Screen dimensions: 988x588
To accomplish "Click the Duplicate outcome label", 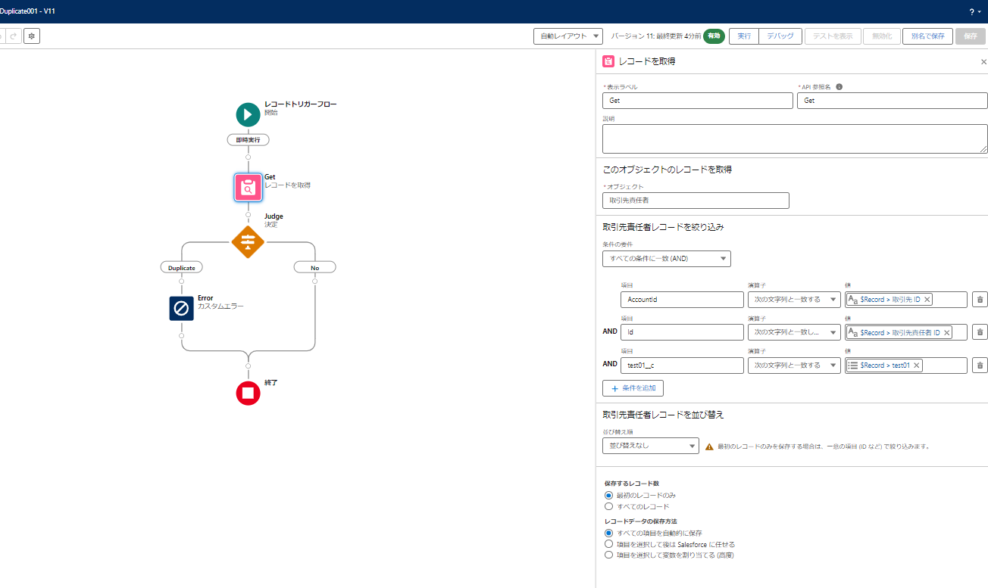I will pos(182,267).
